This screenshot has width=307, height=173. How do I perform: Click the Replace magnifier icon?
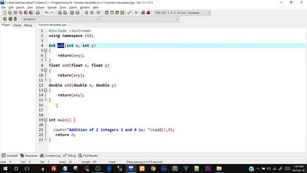point(65,13)
